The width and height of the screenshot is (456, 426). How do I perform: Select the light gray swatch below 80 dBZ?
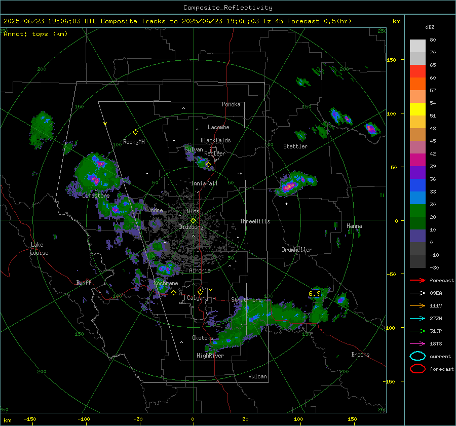pos(417,46)
